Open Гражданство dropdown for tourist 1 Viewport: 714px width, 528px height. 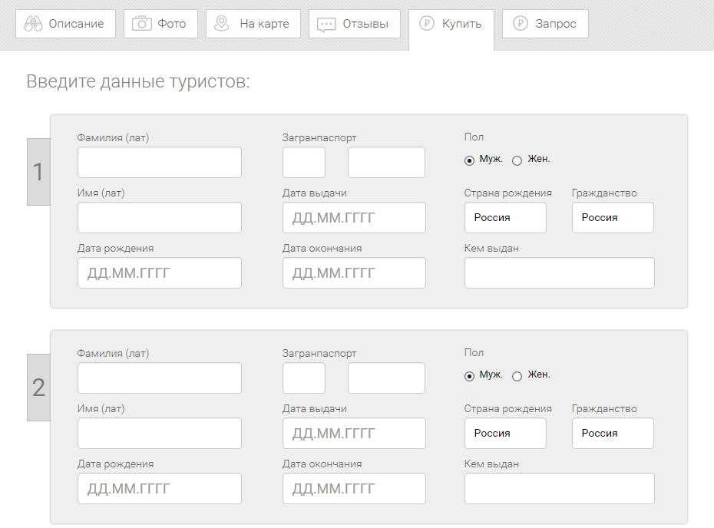click(613, 218)
